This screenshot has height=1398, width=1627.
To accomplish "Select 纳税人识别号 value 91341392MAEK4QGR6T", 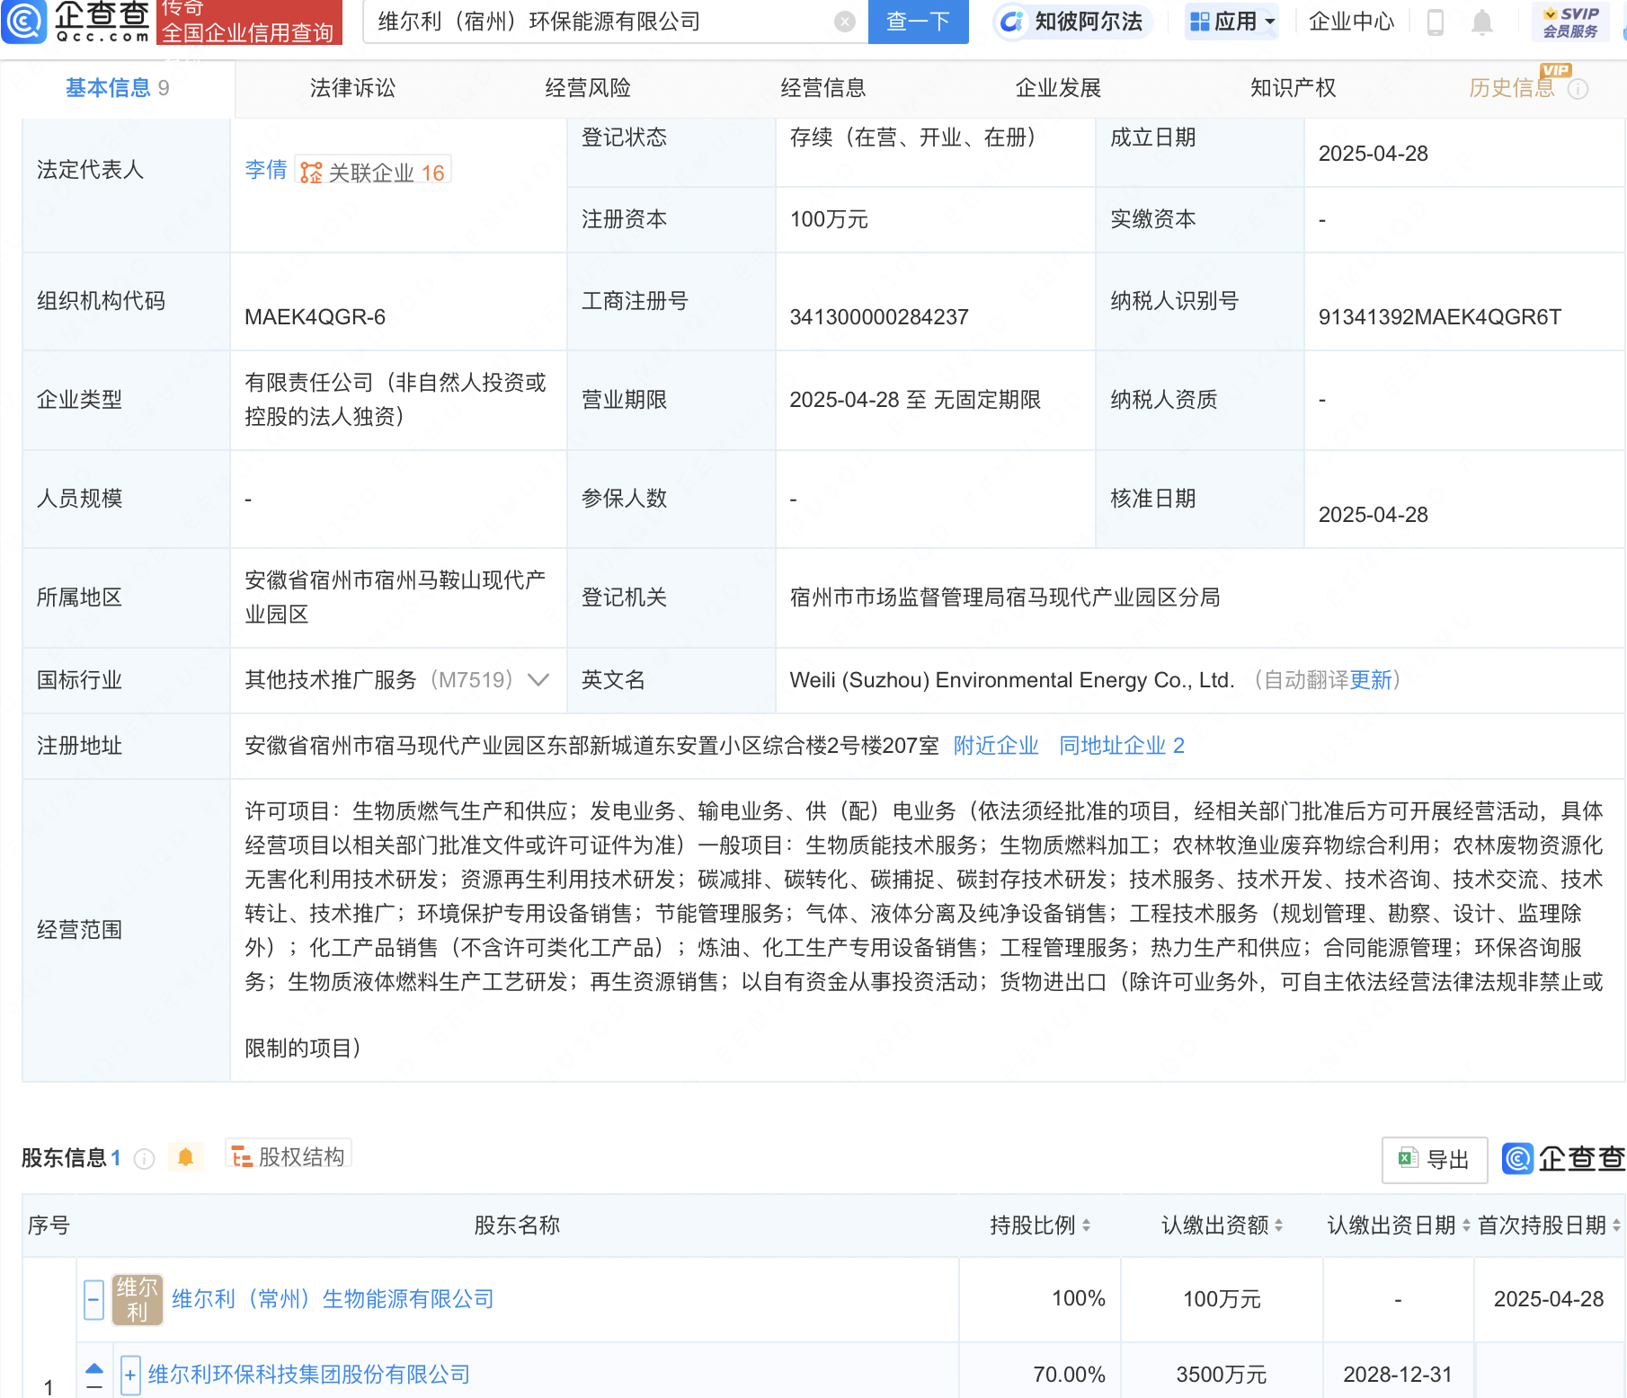I will point(1439,317).
